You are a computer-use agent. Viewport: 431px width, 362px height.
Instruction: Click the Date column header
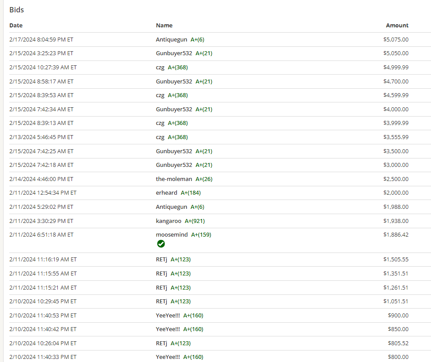click(16, 25)
